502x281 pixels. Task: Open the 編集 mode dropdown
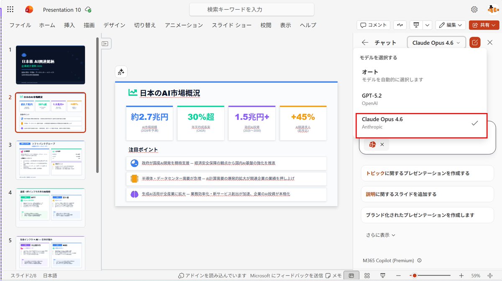point(451,25)
